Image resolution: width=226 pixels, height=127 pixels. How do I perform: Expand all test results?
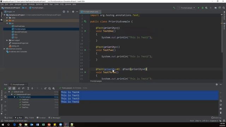28,88
